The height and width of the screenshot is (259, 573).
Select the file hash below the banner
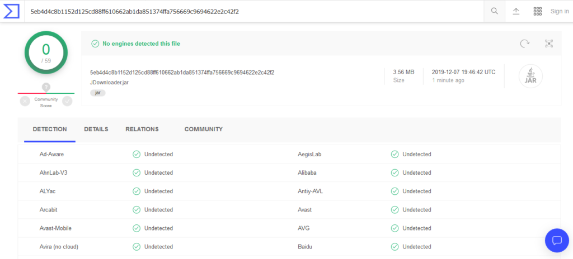182,72
